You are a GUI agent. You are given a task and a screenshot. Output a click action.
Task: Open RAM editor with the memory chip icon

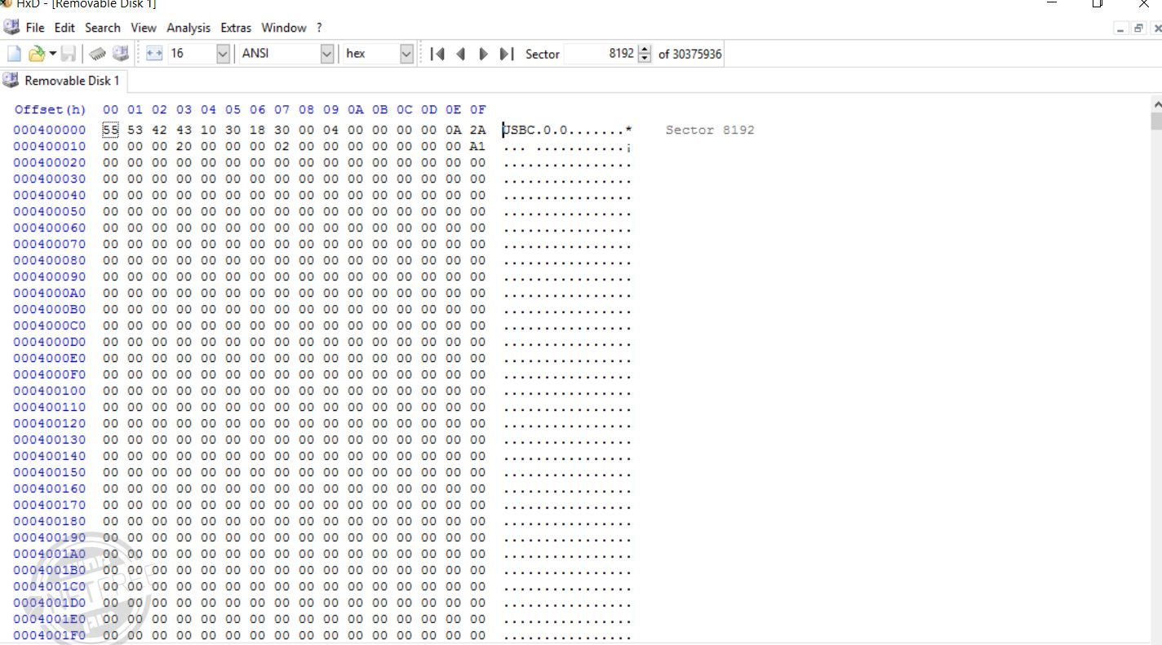[x=98, y=54]
